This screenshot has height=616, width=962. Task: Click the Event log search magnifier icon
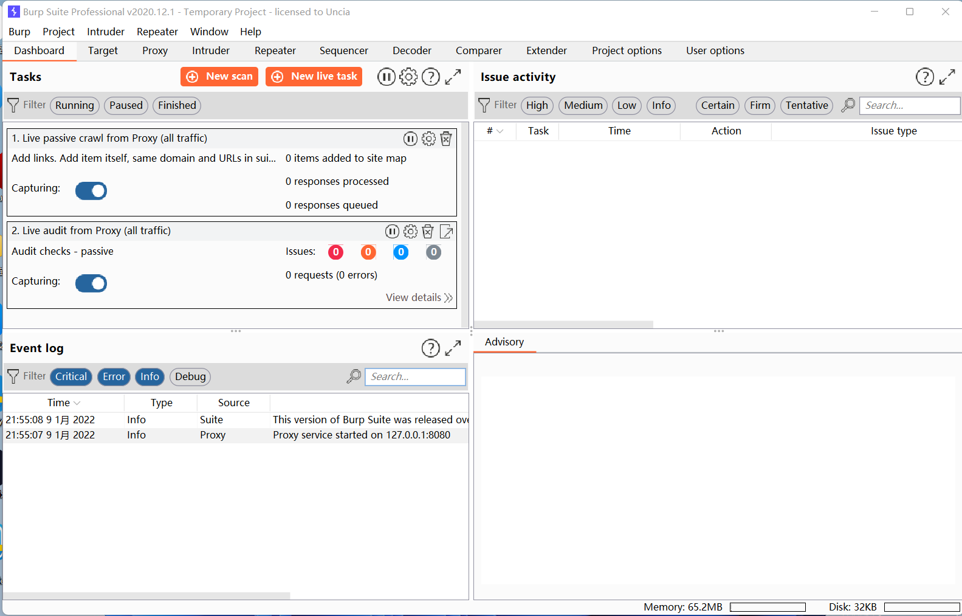(x=354, y=376)
